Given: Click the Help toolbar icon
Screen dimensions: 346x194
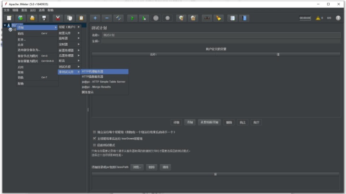Looking at the screenshot, I should click(244, 18).
